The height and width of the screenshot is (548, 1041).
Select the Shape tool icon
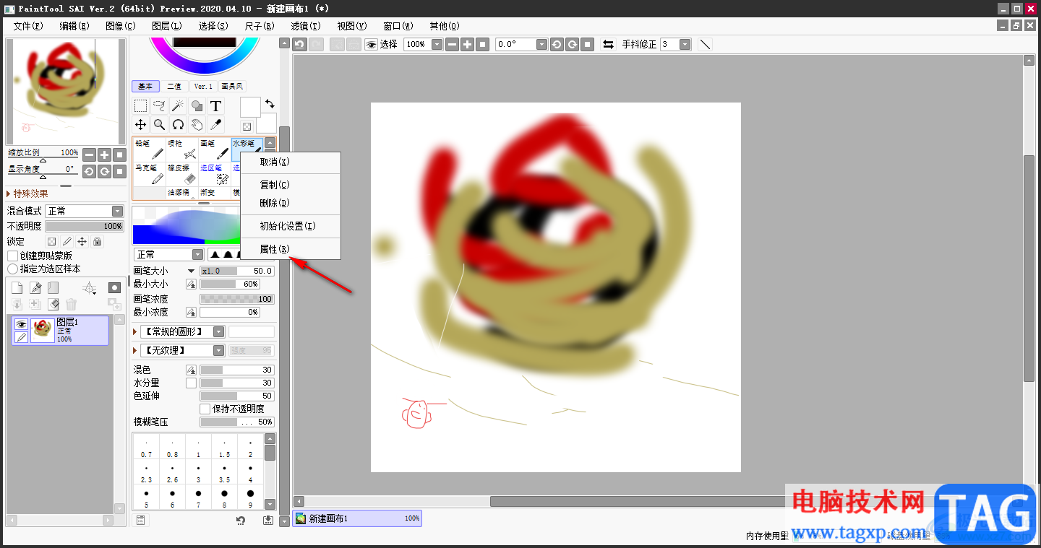click(x=197, y=106)
